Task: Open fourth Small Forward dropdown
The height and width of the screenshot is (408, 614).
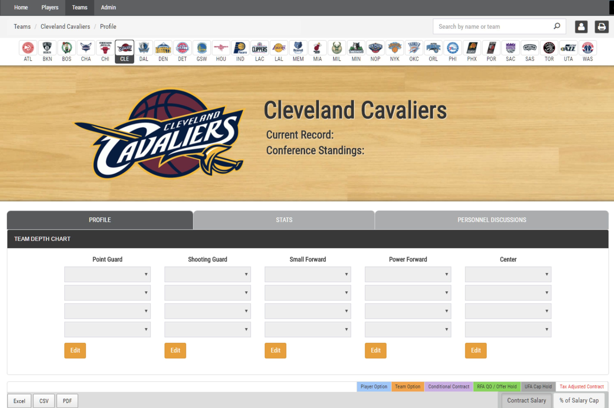Action: click(308, 329)
